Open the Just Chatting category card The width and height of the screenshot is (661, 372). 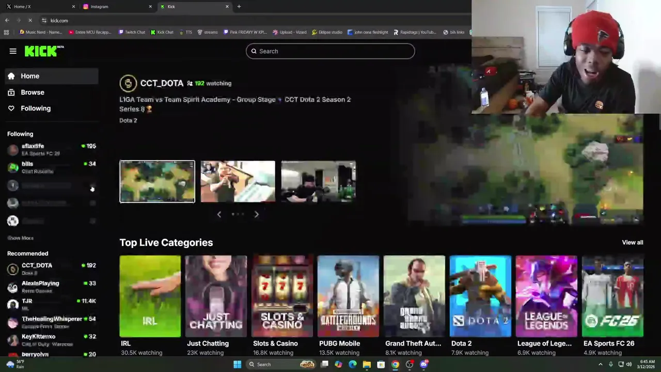click(x=216, y=296)
